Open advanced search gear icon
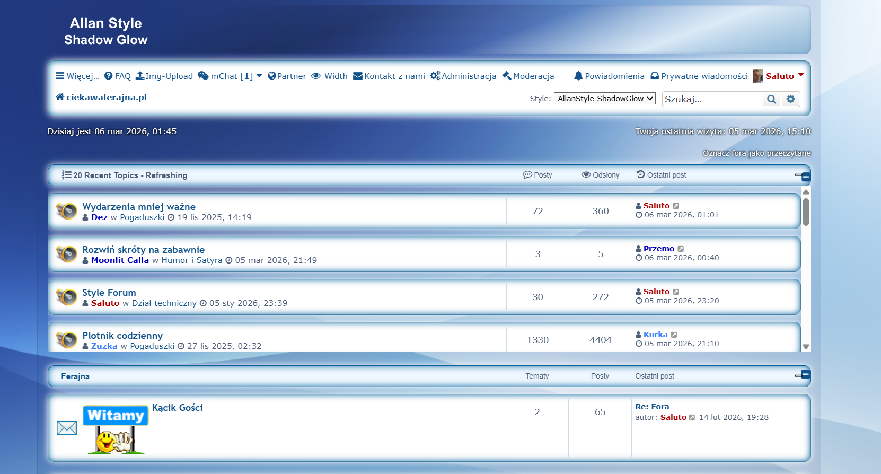Image resolution: width=881 pixels, height=474 pixels. (790, 99)
